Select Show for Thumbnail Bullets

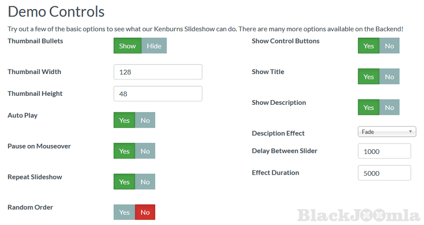click(127, 46)
